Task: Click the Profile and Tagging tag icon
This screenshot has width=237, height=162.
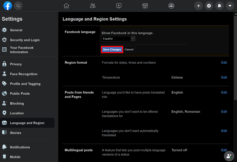Action: coord(4,83)
